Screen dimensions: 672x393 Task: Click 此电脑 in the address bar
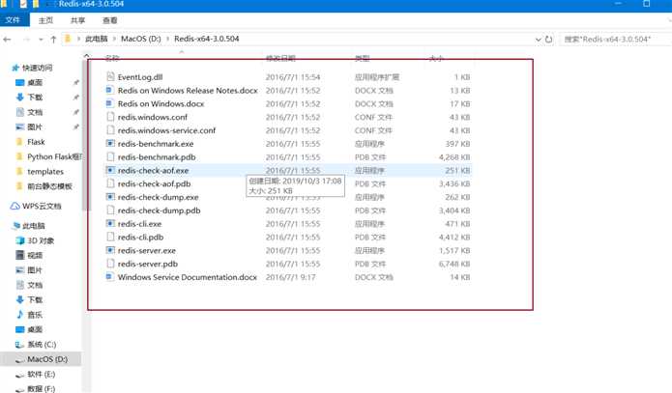coord(96,39)
